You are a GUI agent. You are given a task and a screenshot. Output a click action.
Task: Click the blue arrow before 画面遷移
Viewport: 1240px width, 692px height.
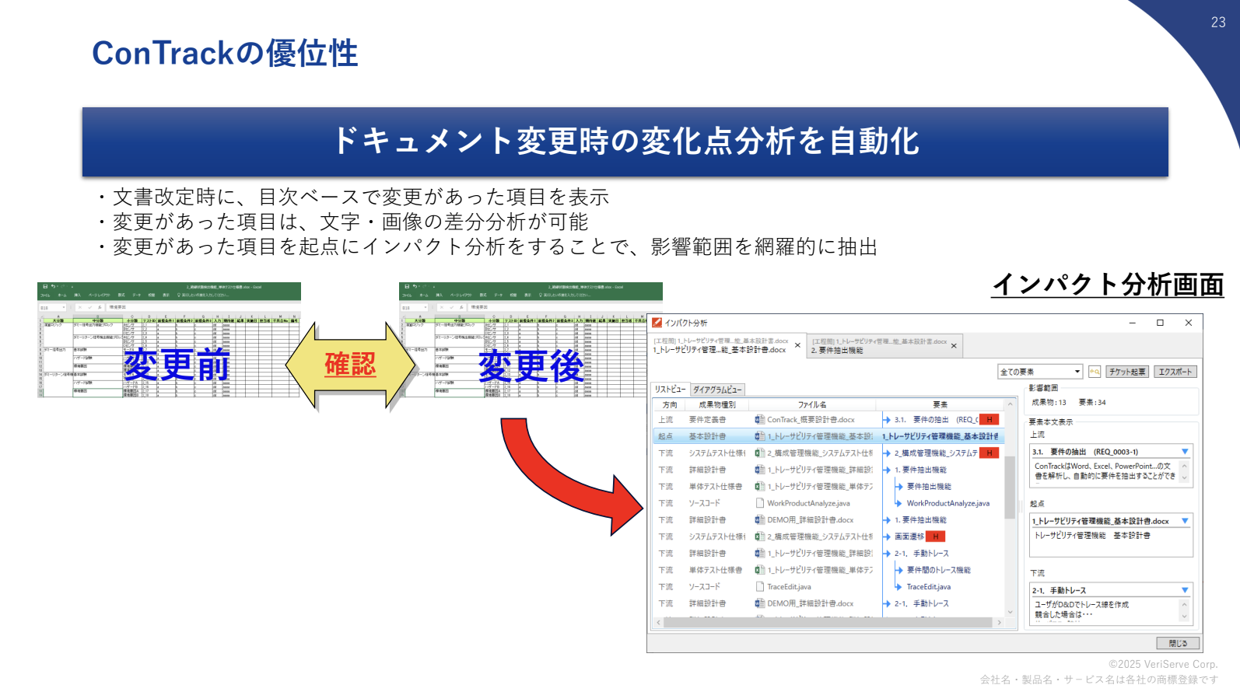coord(887,536)
